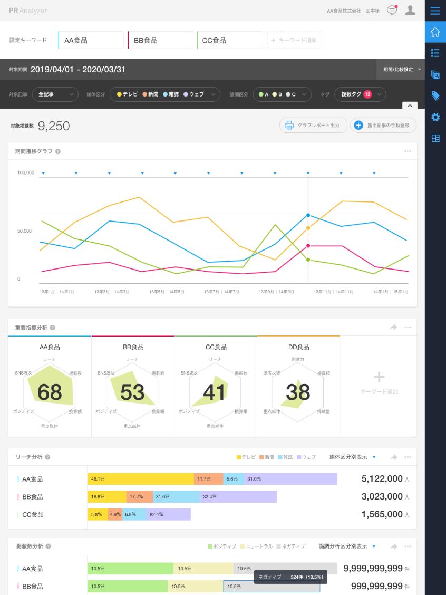Select the CC食品 keyword tab
This screenshot has width=446, height=595.
point(230,40)
